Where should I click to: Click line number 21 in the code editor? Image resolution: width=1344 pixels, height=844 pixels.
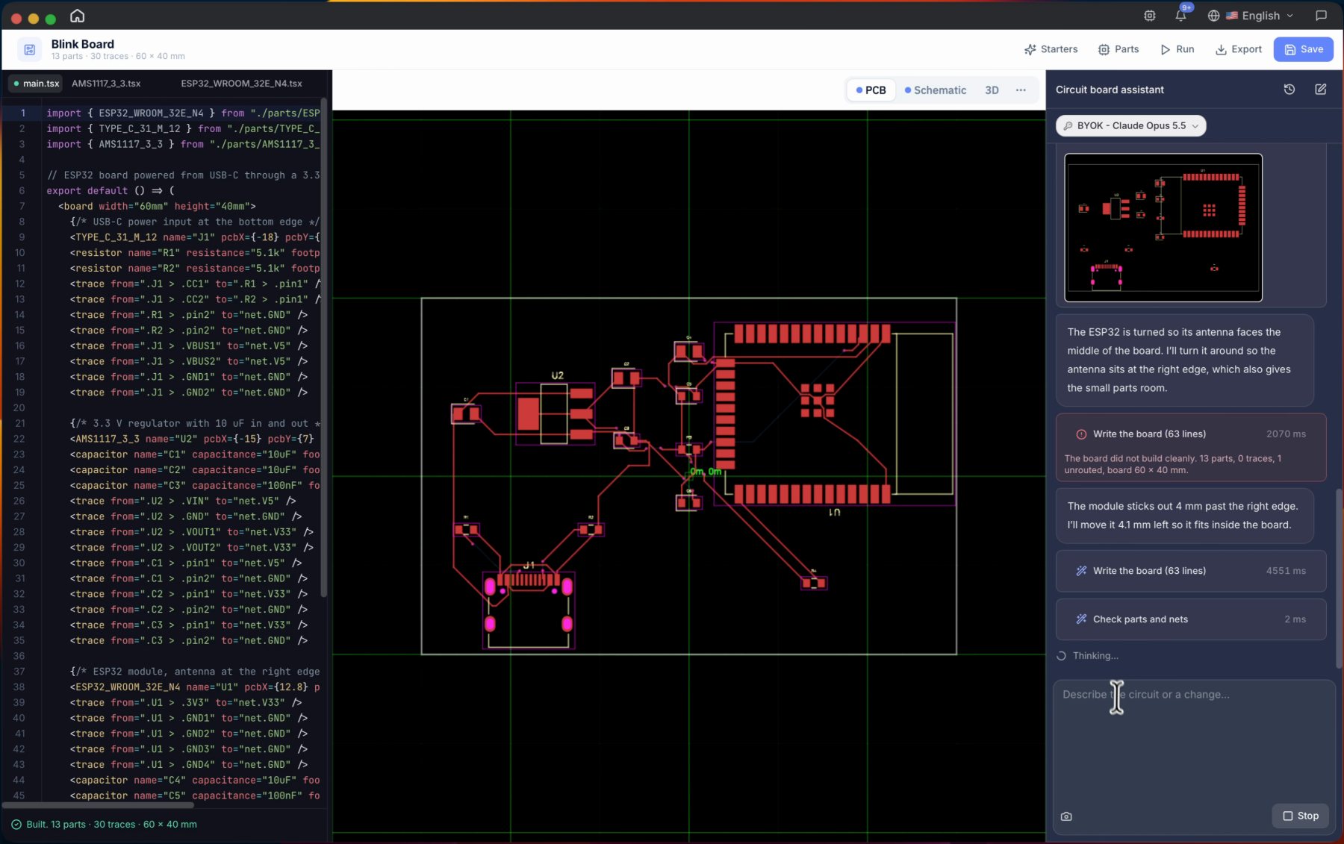click(x=19, y=423)
